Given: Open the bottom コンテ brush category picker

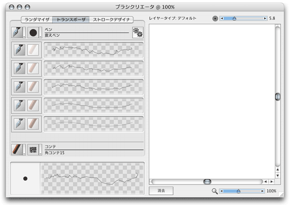Looking at the screenshot, I should click(17, 149).
